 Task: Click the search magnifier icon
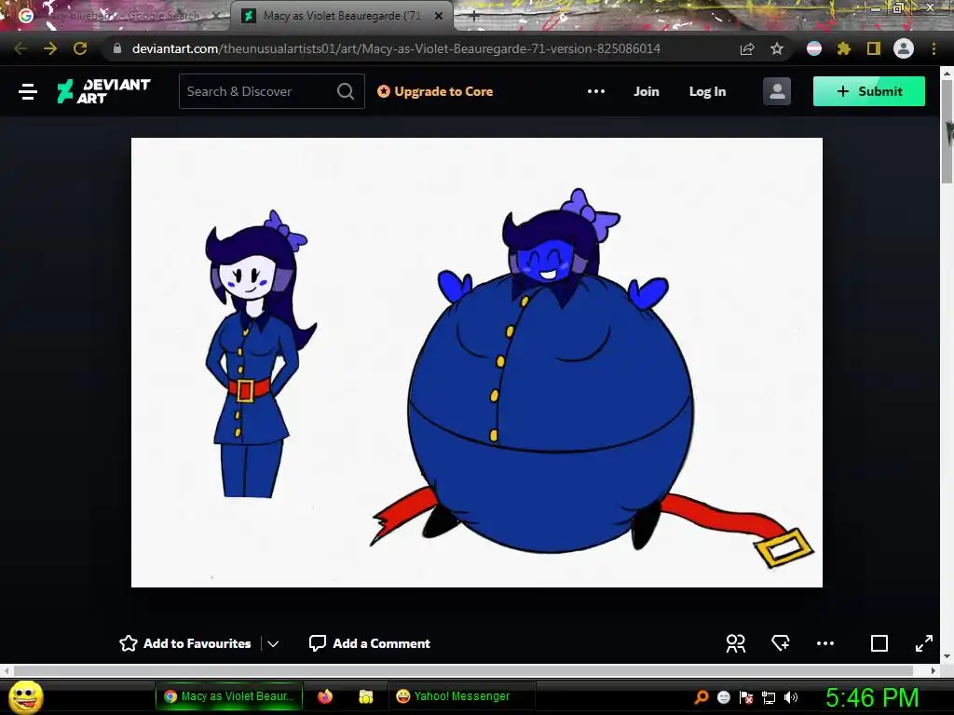tap(346, 91)
